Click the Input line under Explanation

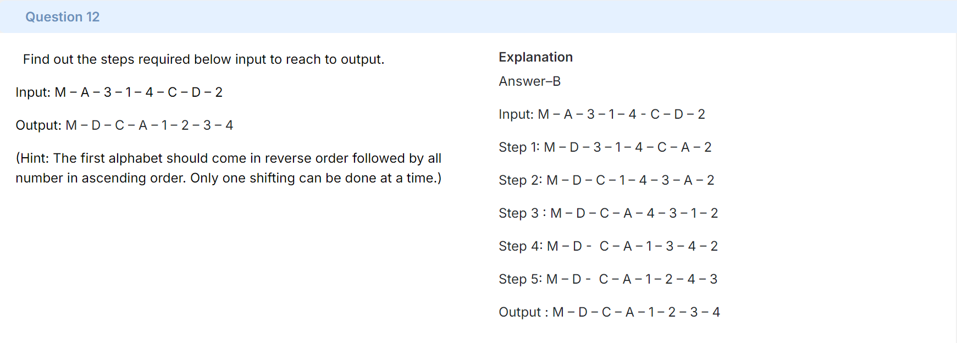point(602,114)
